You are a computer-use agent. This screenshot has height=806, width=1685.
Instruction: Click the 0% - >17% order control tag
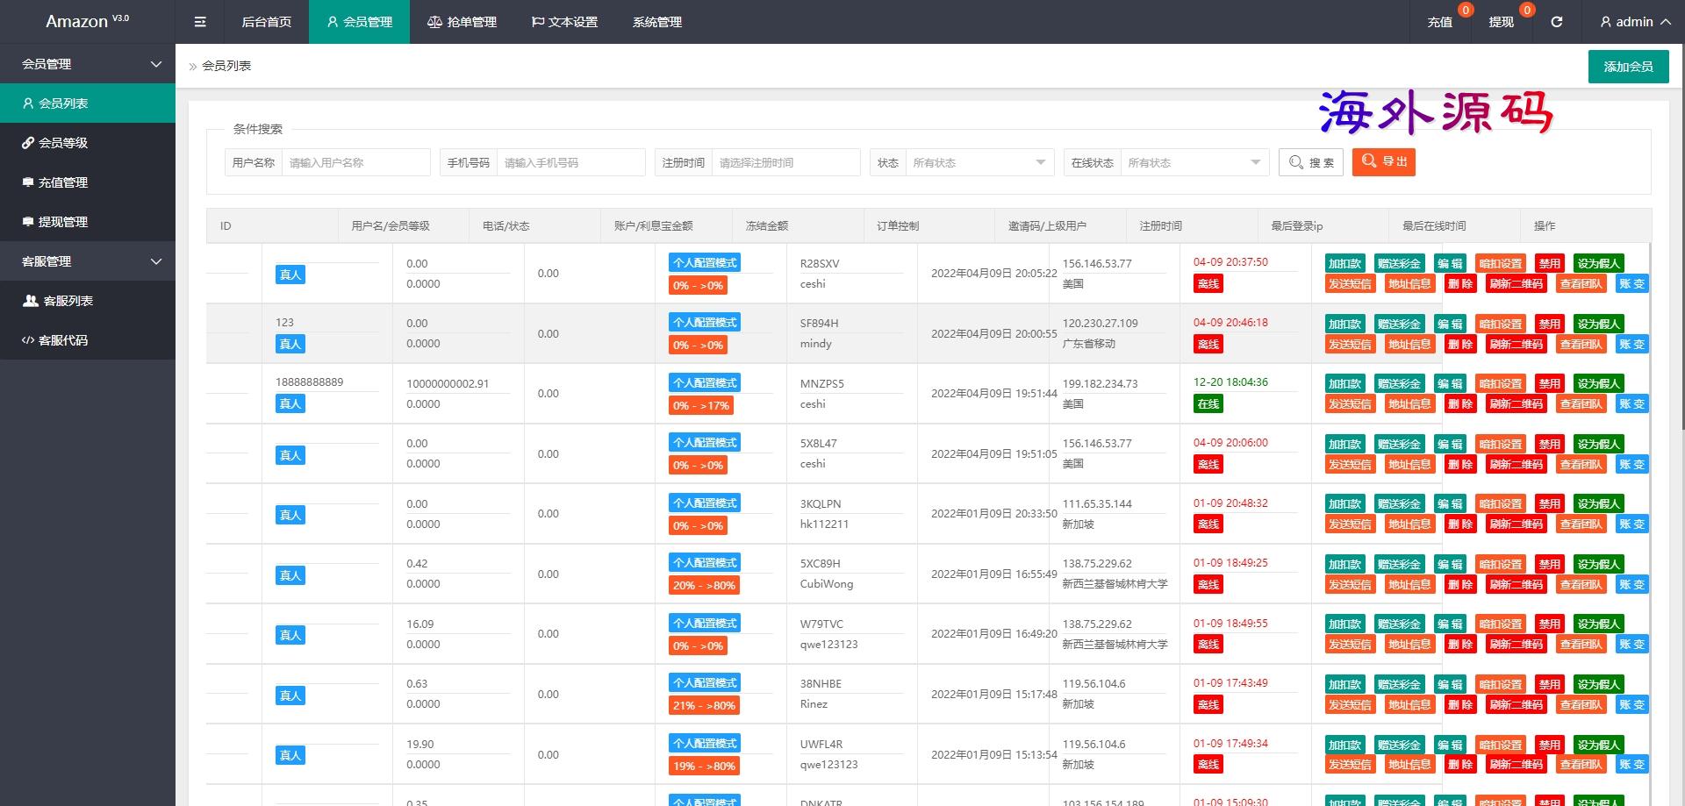tap(700, 405)
